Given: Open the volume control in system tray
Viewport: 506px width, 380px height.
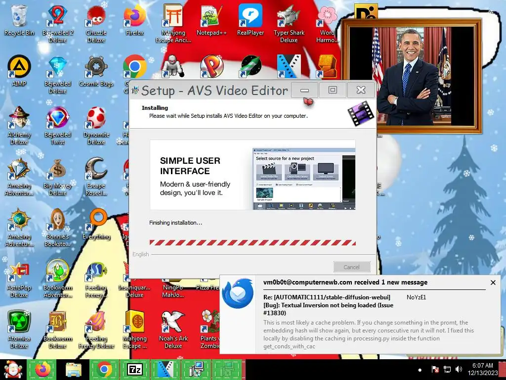Looking at the screenshot, I should pos(459,369).
